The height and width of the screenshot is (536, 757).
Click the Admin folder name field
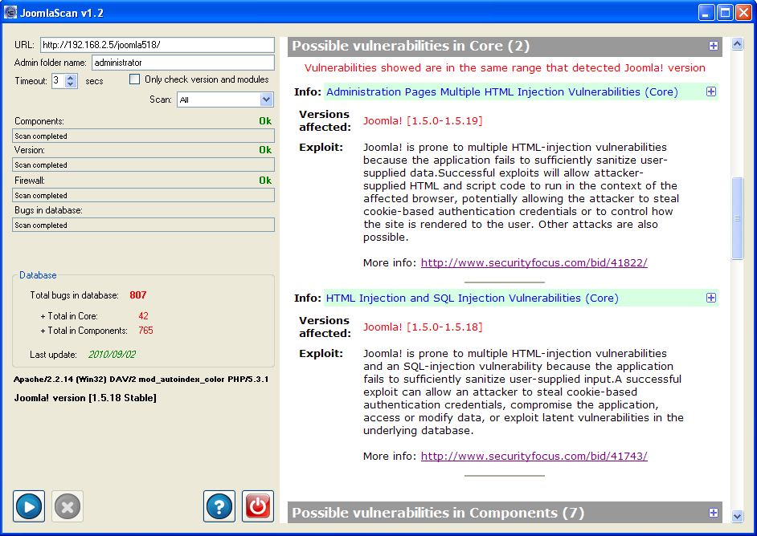(x=183, y=62)
